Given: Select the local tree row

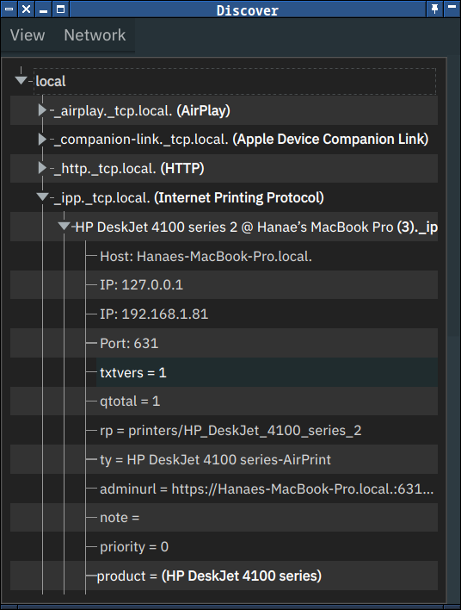Looking at the screenshot, I should coord(235,81).
